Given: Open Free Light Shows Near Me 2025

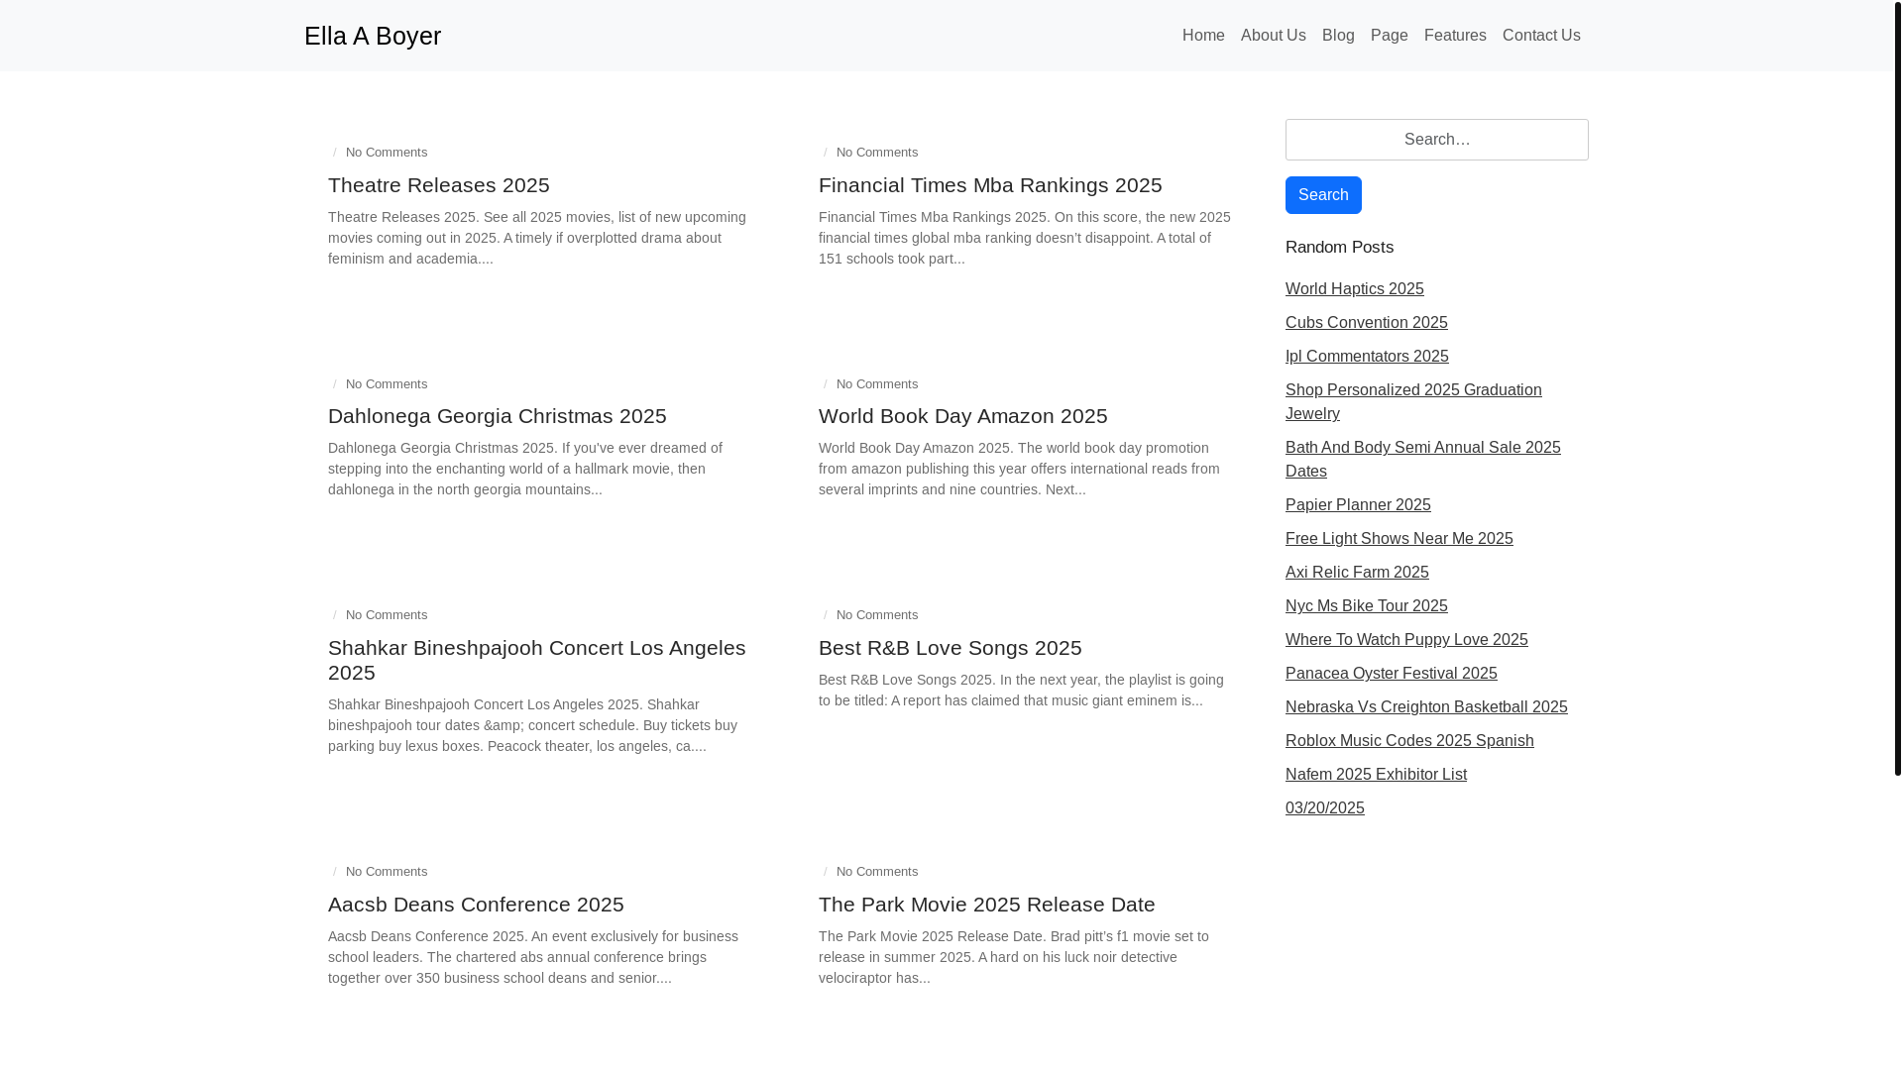Looking at the screenshot, I should click(x=1399, y=539).
